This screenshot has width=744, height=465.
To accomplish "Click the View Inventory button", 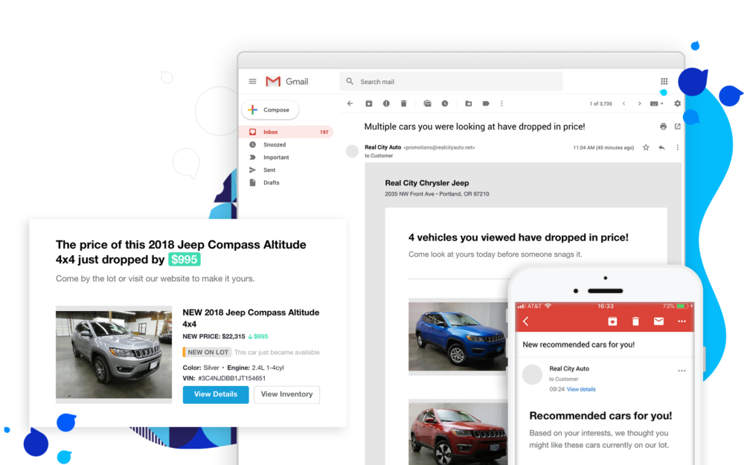I will [x=286, y=394].
